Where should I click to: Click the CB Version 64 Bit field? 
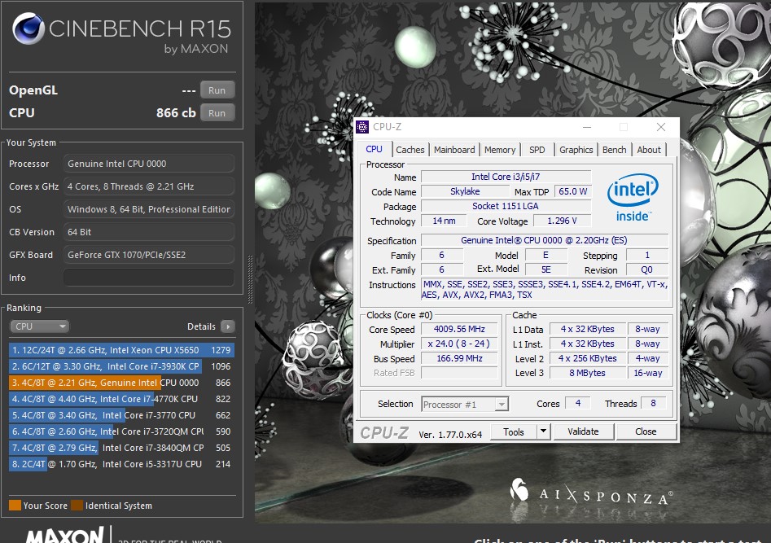[148, 232]
